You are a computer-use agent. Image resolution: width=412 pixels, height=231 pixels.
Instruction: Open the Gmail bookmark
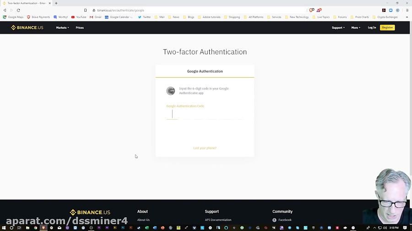[x=95, y=17]
